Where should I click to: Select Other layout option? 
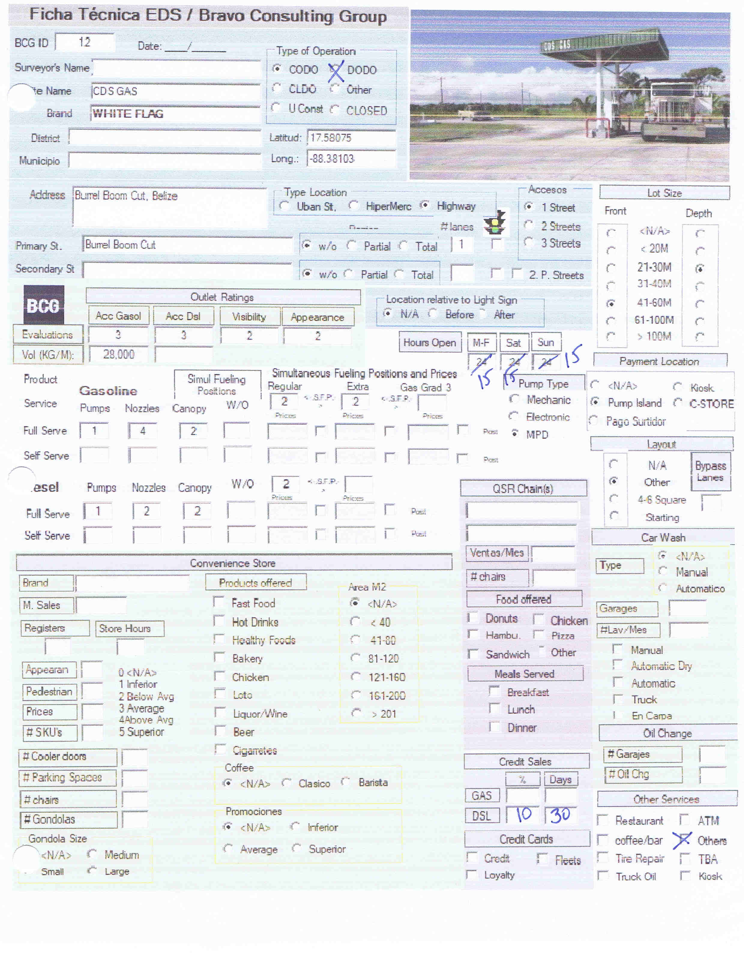click(x=614, y=481)
